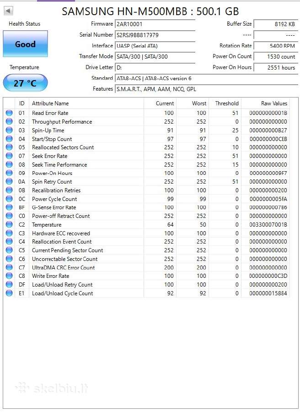This screenshot has height=412, width=300.
Task: Click raw value 00000000001B
Action: point(268,113)
